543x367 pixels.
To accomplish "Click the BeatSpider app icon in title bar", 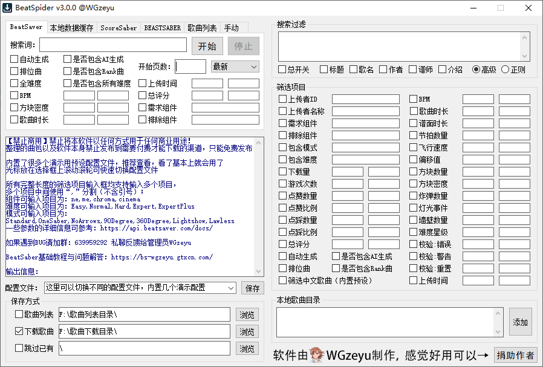I will pyautogui.click(x=7, y=8).
